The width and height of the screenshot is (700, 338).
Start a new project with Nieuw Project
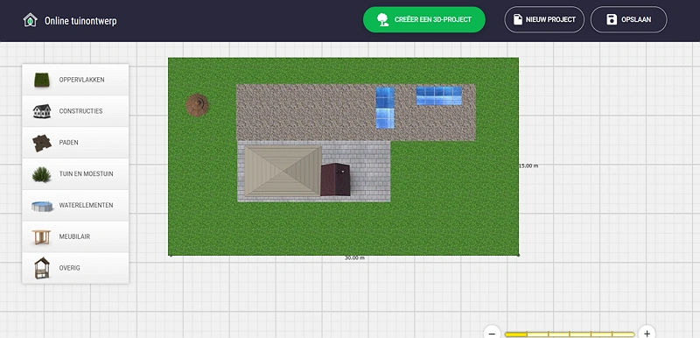(544, 19)
